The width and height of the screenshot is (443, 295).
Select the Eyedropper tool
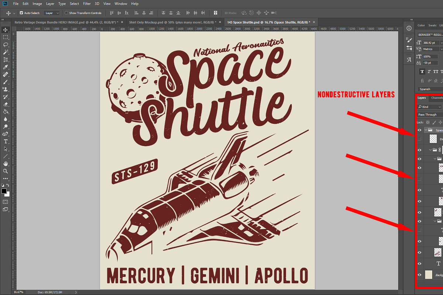click(x=6, y=67)
